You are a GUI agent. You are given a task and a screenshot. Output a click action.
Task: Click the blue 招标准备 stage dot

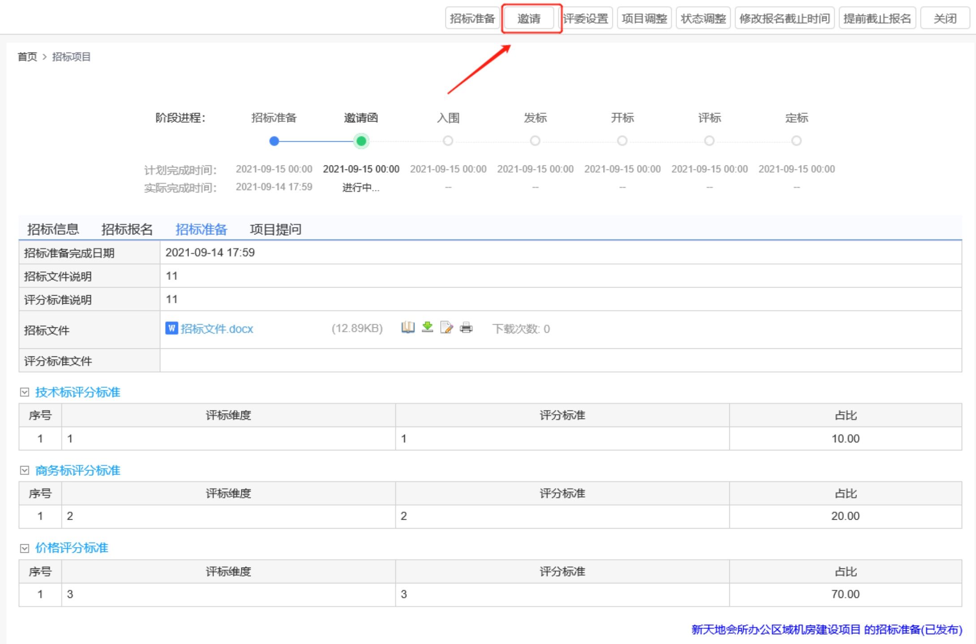274,141
